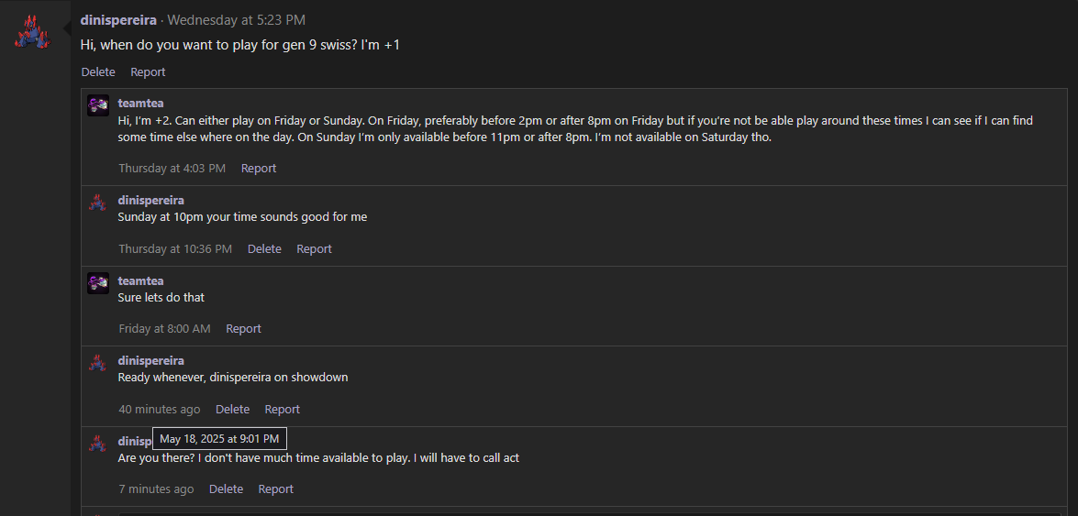Click dinispereira's avatar on 'Are you there?' comment
Screen dimensions: 1078x516
pyautogui.click(x=98, y=444)
